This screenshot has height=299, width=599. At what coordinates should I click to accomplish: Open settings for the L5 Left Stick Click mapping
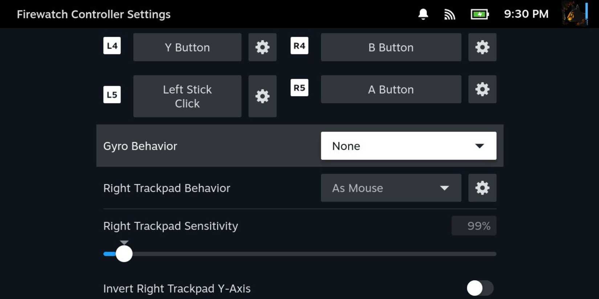262,96
